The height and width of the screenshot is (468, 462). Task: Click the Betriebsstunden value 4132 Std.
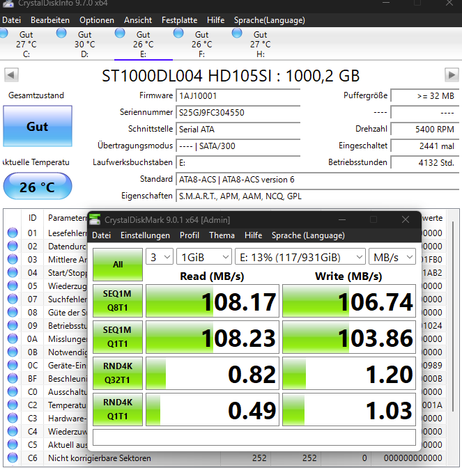425,163
